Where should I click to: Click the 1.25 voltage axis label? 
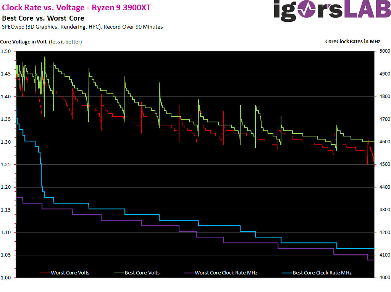(x=6, y=165)
